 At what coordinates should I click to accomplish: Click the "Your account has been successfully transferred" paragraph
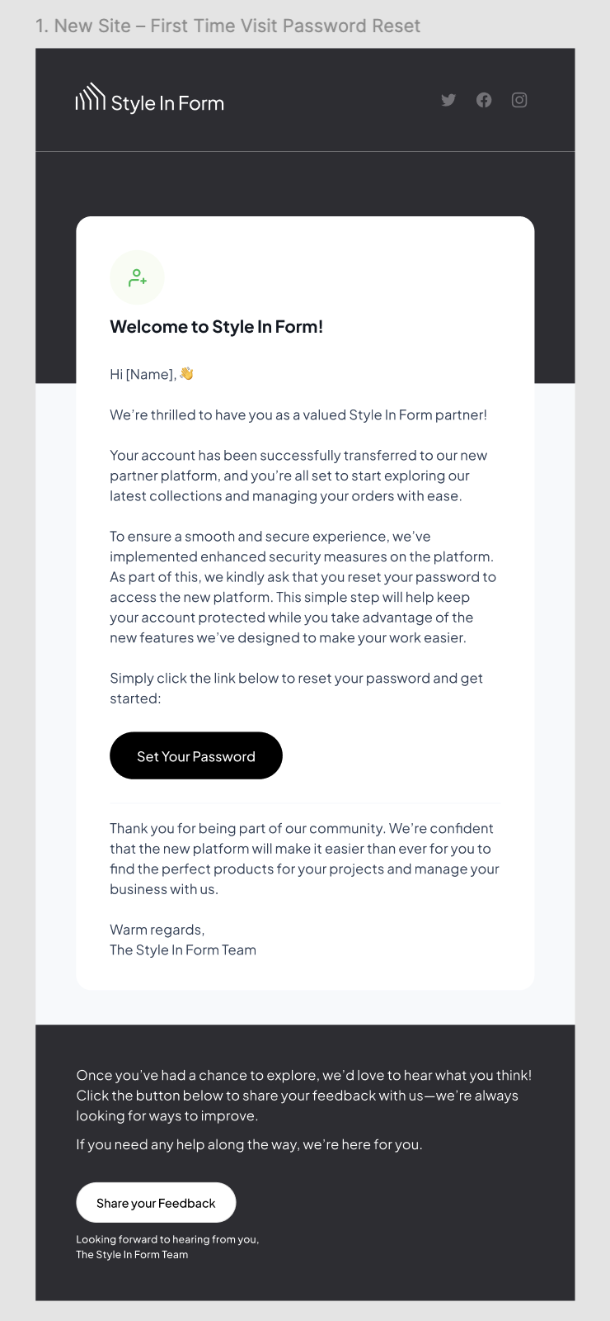point(298,476)
